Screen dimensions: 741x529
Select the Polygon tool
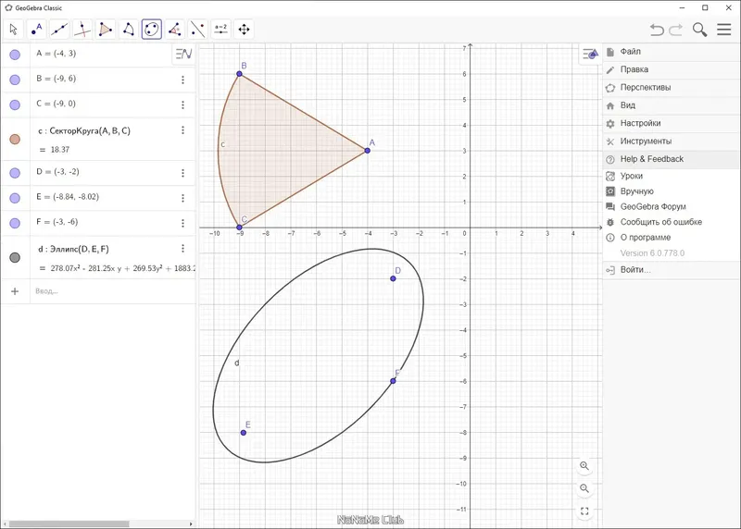coord(106,30)
